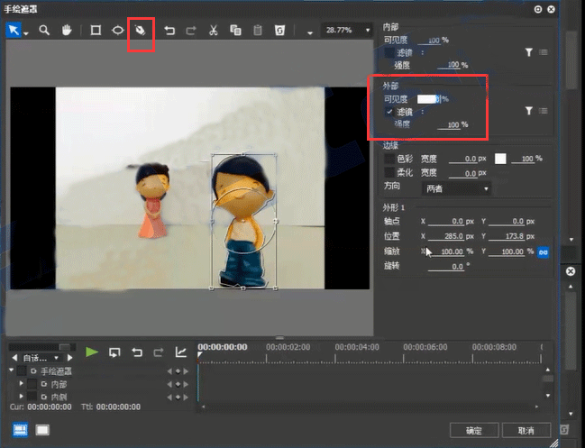Viewport: 585px width, 448px height.
Task: Open the 方向 dropdown showing 两者
Action: (458, 188)
